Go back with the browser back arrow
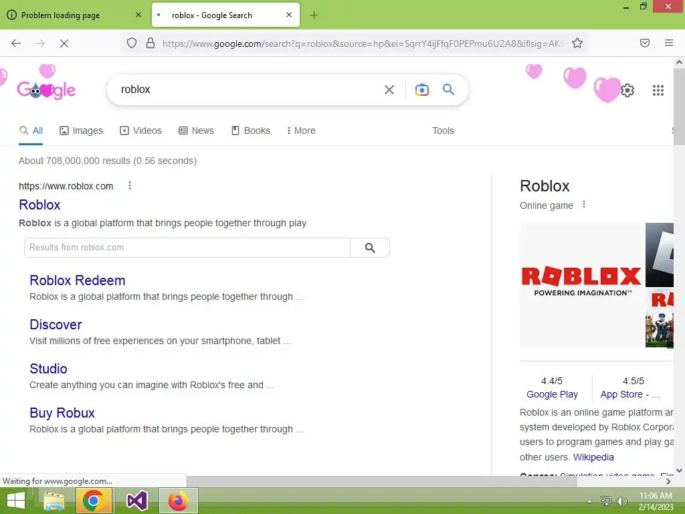The image size is (685, 514). [x=16, y=44]
